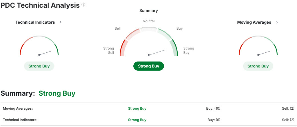The width and height of the screenshot is (297, 127).
Task: Select the Sell label on Summary gauge
Action: click(x=117, y=28)
